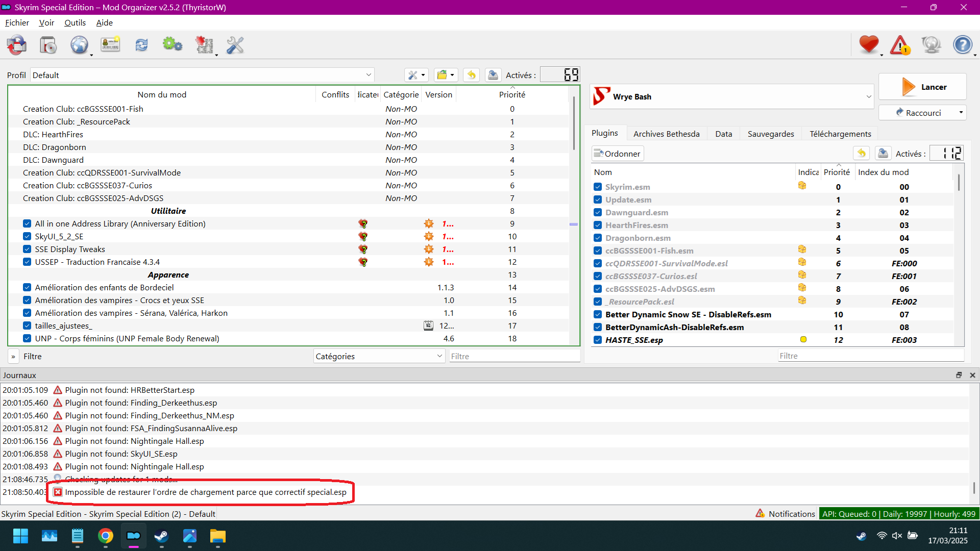This screenshot has width=980, height=551.
Task: Open File Explorer from taskbar
Action: (218, 536)
